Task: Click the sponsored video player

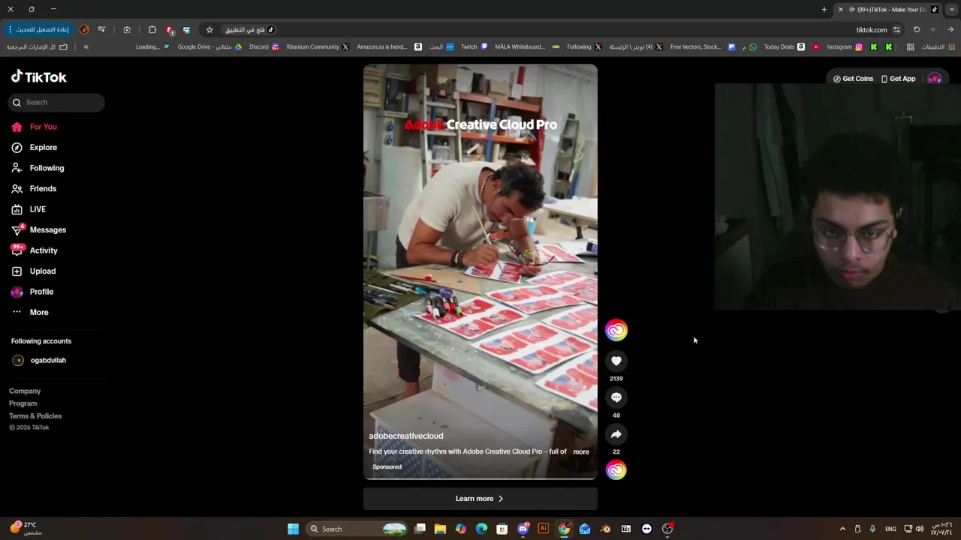Action: coord(480,271)
